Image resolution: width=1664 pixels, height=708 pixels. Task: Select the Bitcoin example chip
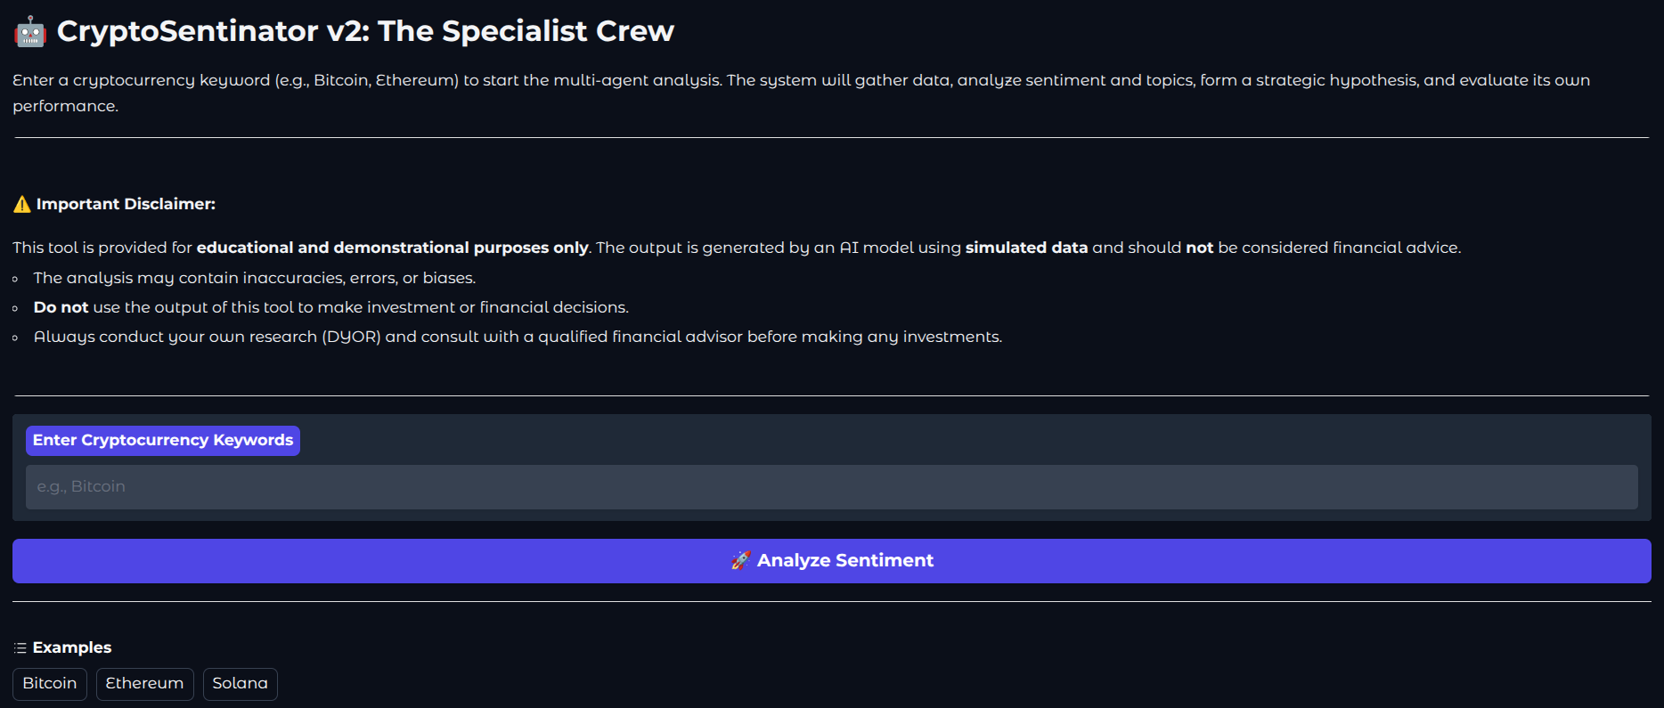click(x=50, y=684)
